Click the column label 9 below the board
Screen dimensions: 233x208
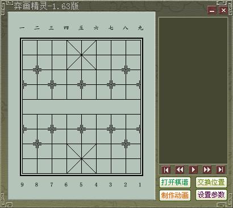[22, 185]
